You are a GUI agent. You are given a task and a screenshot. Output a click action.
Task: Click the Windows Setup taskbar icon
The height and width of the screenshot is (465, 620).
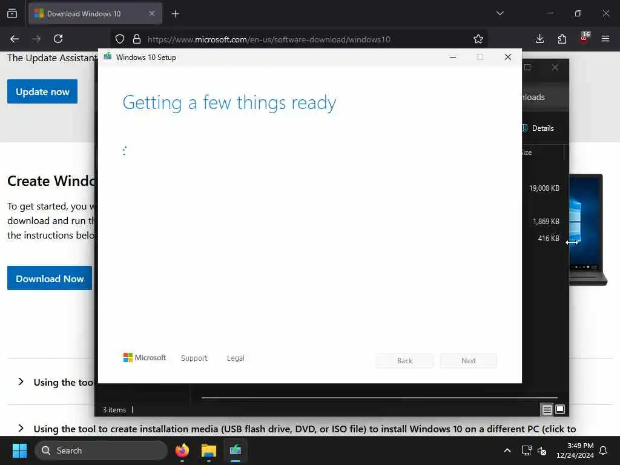236,450
